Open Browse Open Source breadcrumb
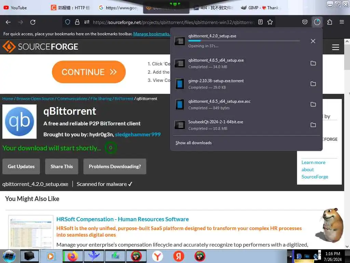 point(35,99)
